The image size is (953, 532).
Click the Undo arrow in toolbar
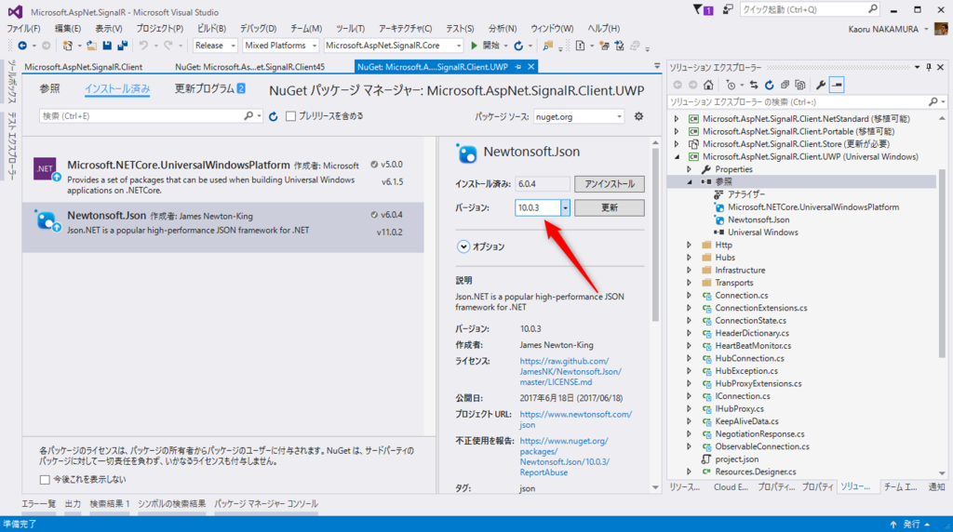[x=143, y=46]
